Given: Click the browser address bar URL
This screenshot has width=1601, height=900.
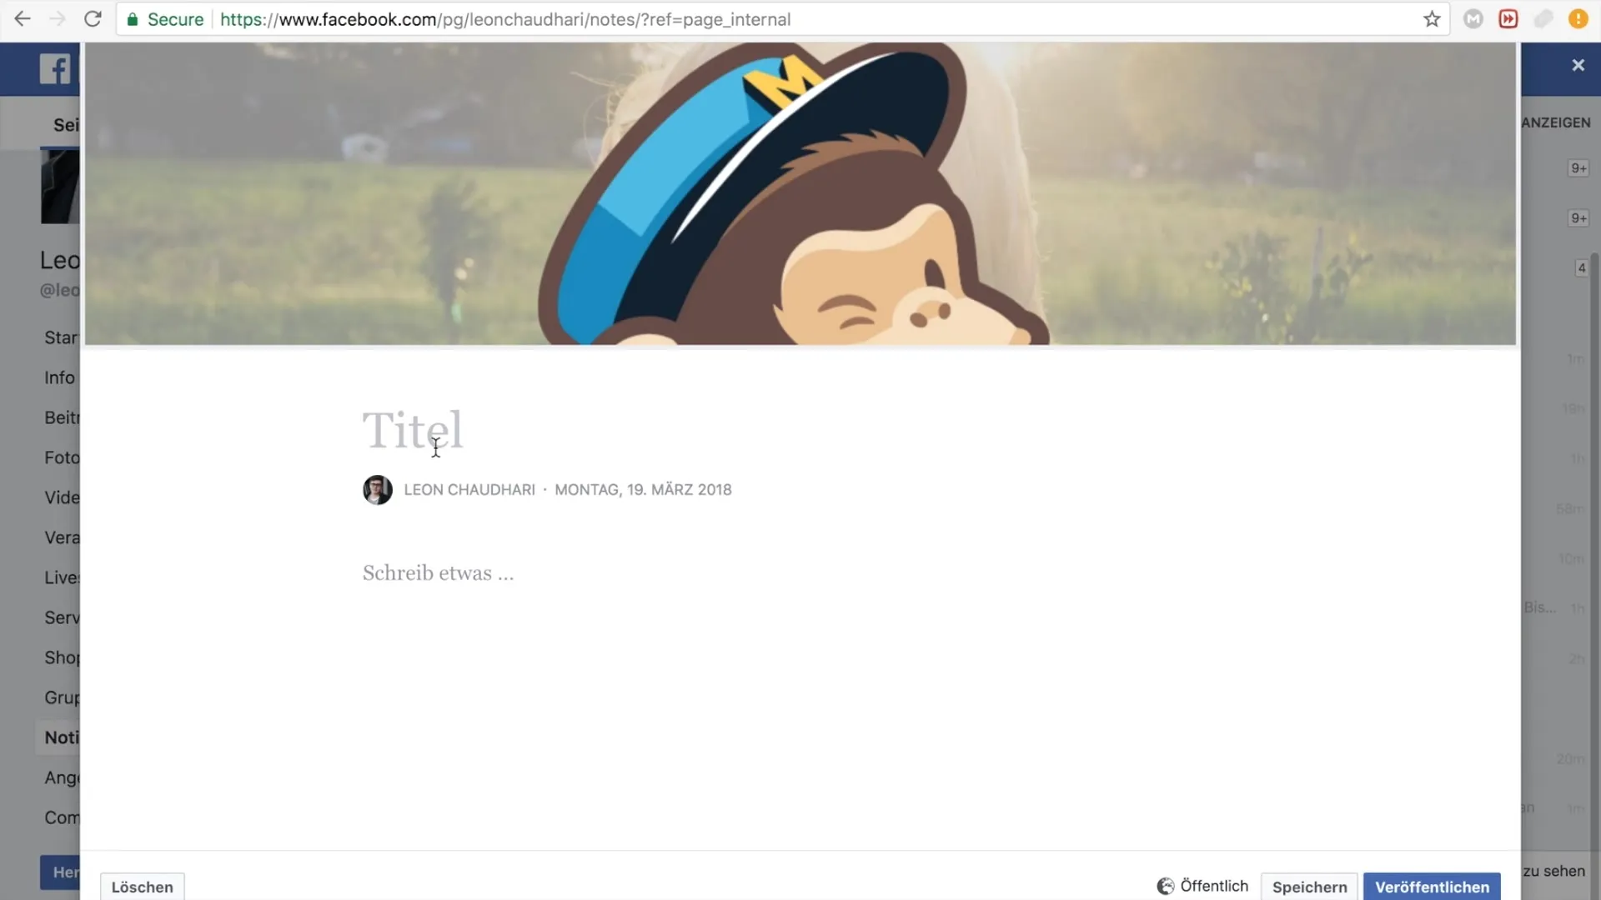Looking at the screenshot, I should click(505, 19).
